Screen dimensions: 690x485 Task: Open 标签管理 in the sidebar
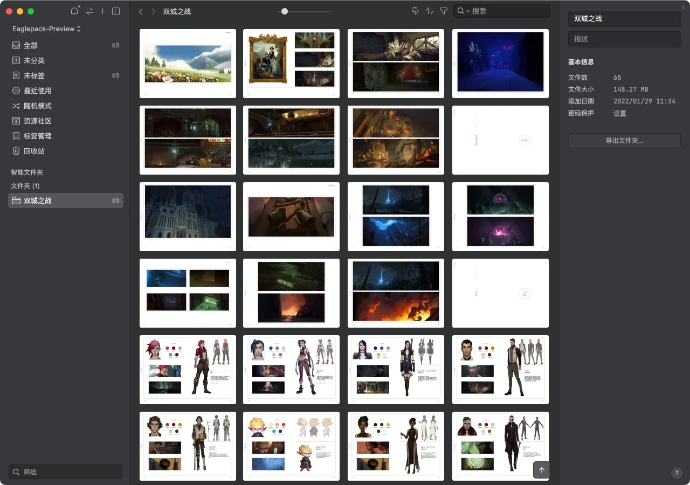[66, 136]
